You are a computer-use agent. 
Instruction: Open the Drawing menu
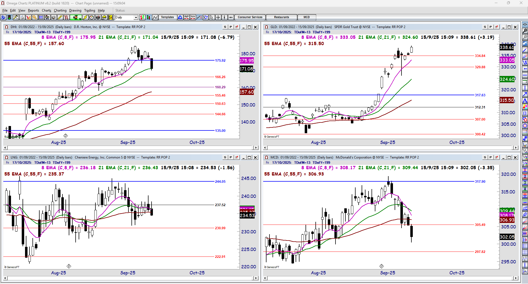(75, 10)
